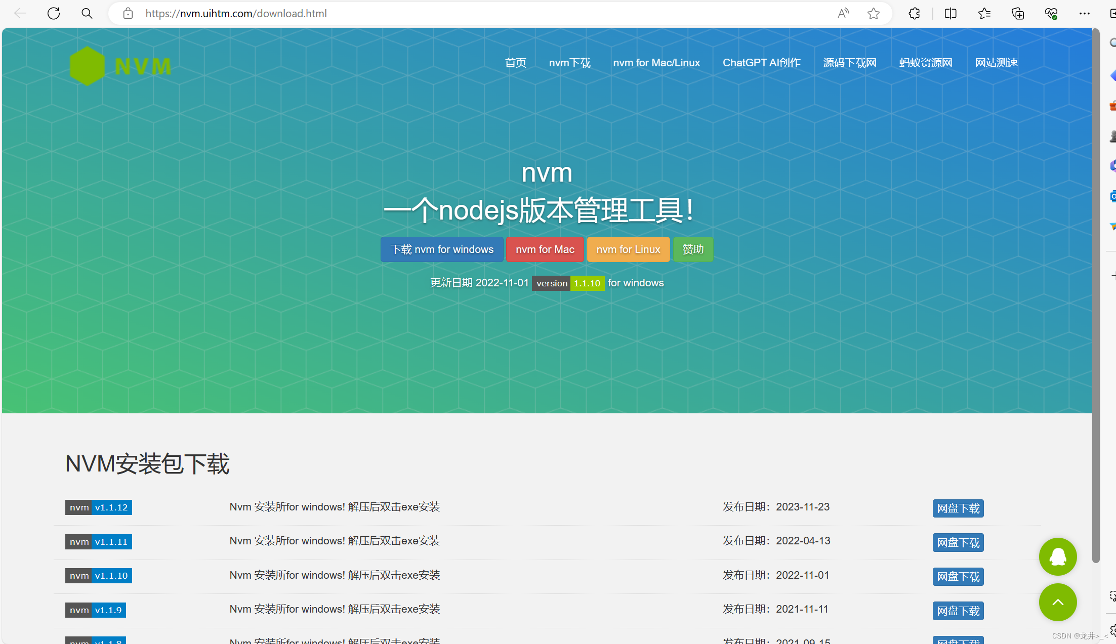Click the orange nvm for Linux button

[x=628, y=249]
